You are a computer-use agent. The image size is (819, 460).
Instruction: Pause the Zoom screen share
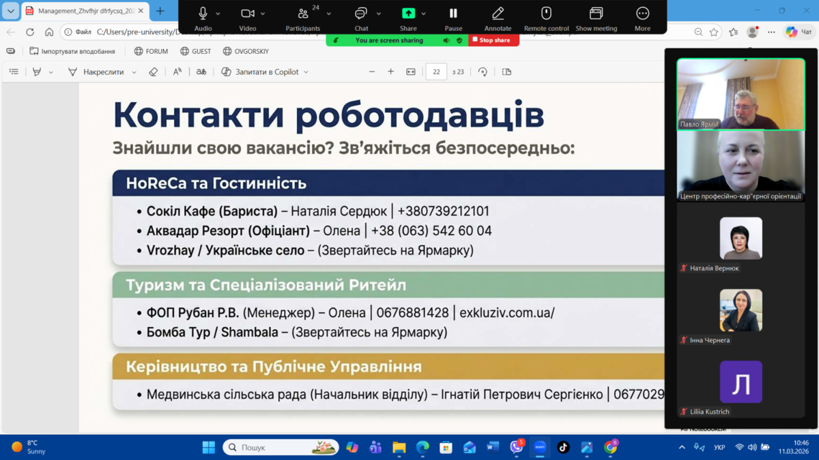pyautogui.click(x=453, y=14)
